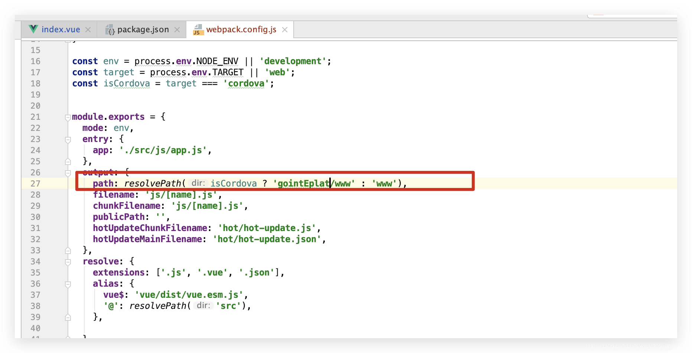Click the 'cordova' string on line 18
Image resolution: width=692 pixels, height=353 pixels.
pos(246,83)
